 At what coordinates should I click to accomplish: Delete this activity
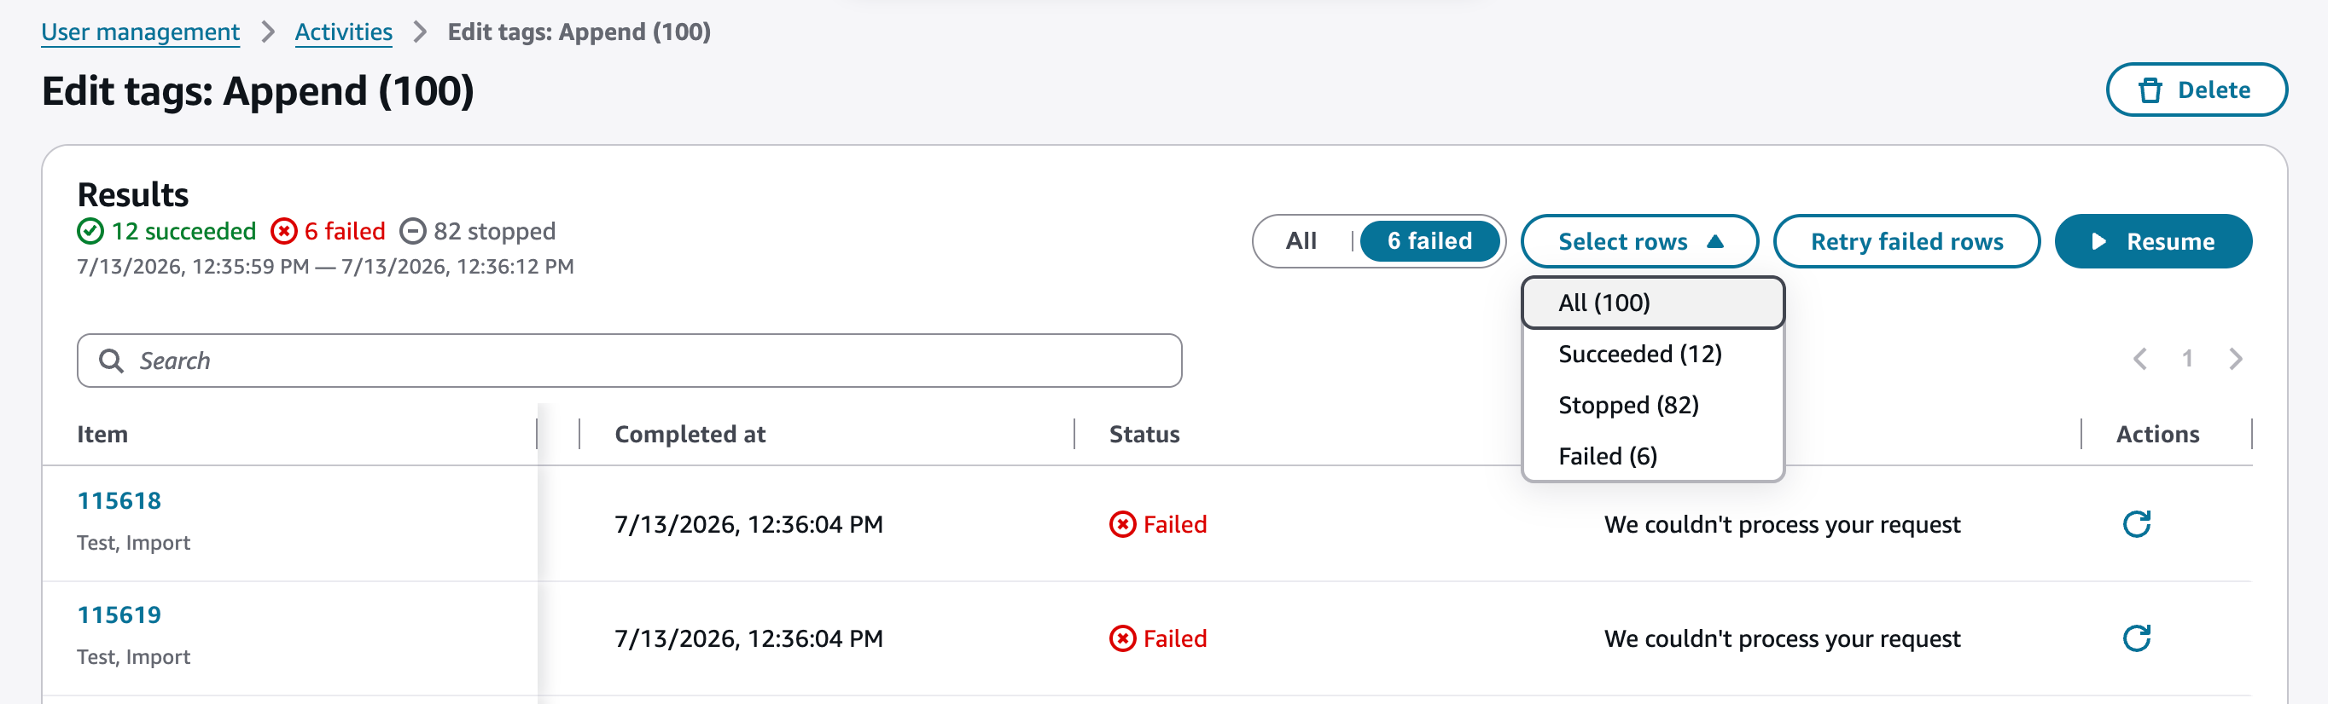[x=2196, y=89]
